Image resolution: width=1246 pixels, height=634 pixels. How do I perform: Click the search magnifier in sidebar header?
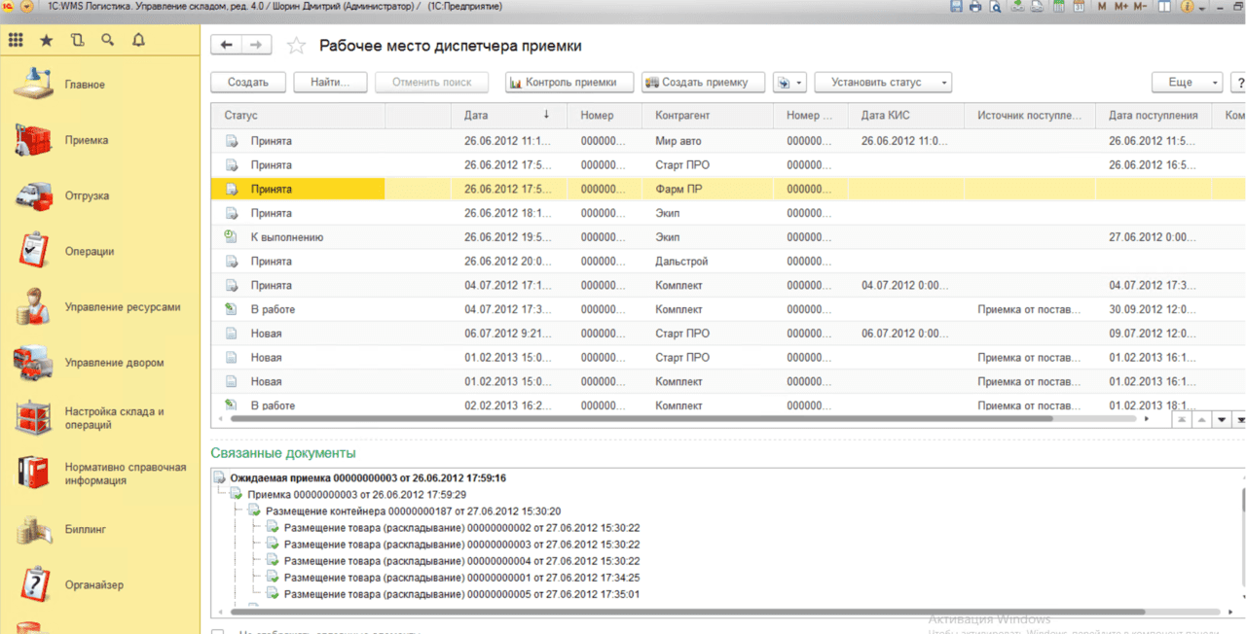pyautogui.click(x=107, y=40)
